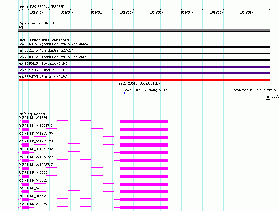Open the RXFP1|NR_045581 transcript label

[33, 188]
